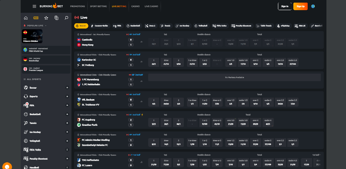Expand the Basketball sidebar category
346x169 pixels.
point(67,114)
